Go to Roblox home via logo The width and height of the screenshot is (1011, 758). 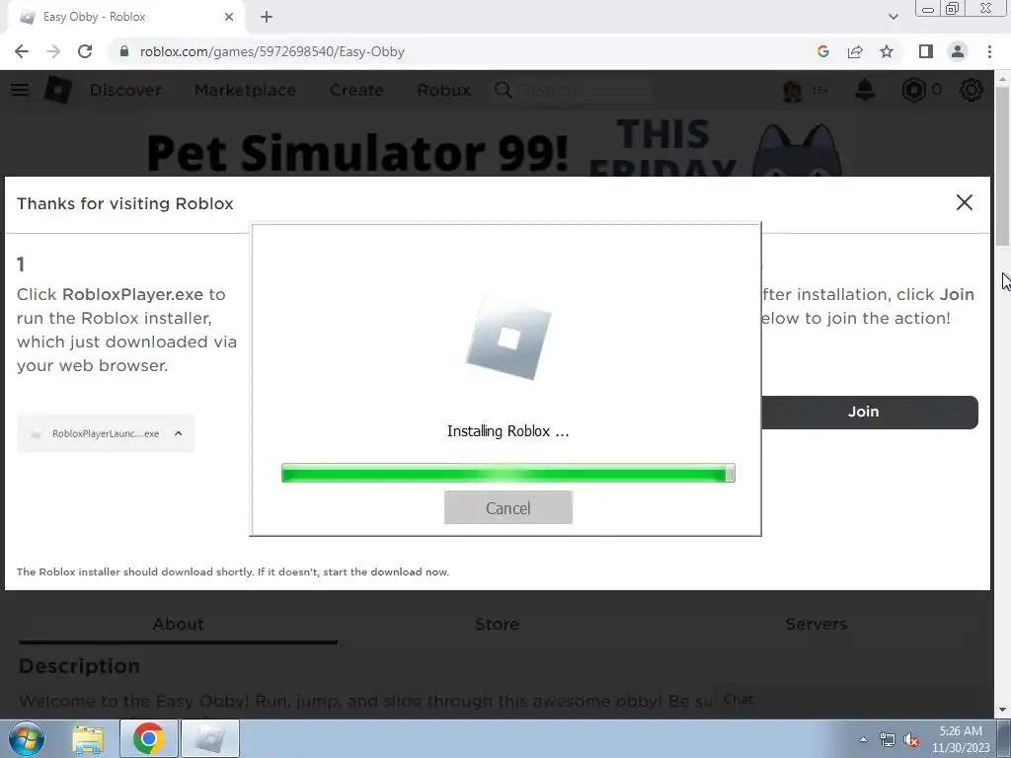tap(57, 90)
